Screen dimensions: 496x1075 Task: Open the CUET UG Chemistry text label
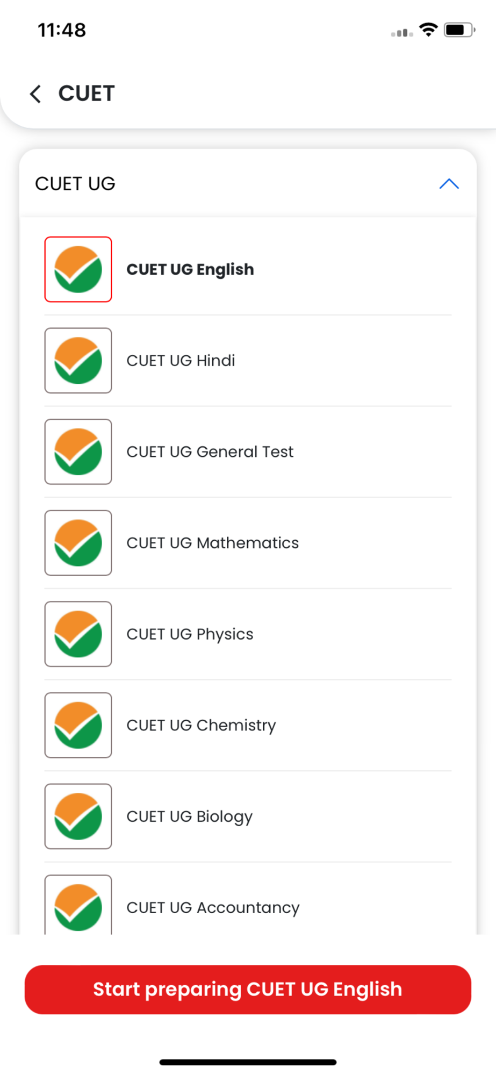point(201,725)
